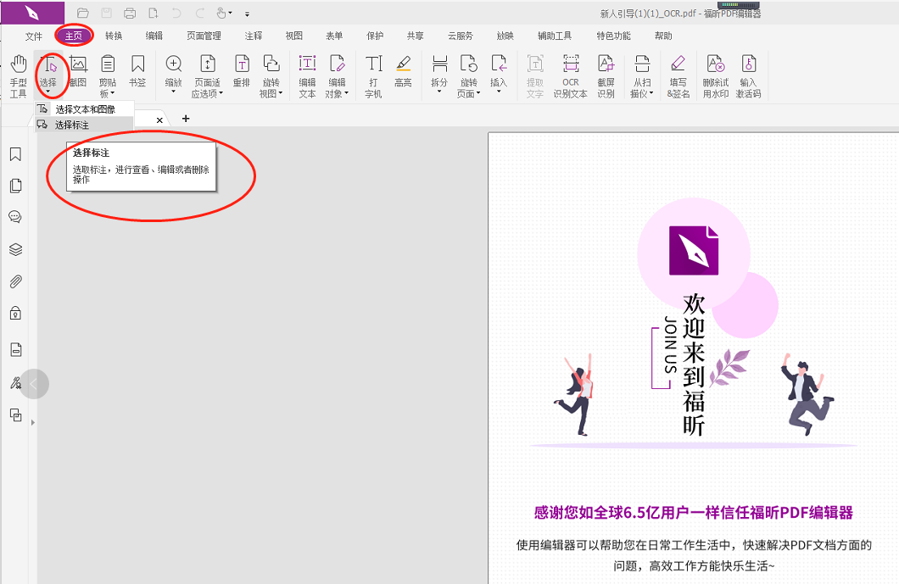
Task: Click the yellow color bar under the Highlight tool
Action: pyautogui.click(x=403, y=70)
